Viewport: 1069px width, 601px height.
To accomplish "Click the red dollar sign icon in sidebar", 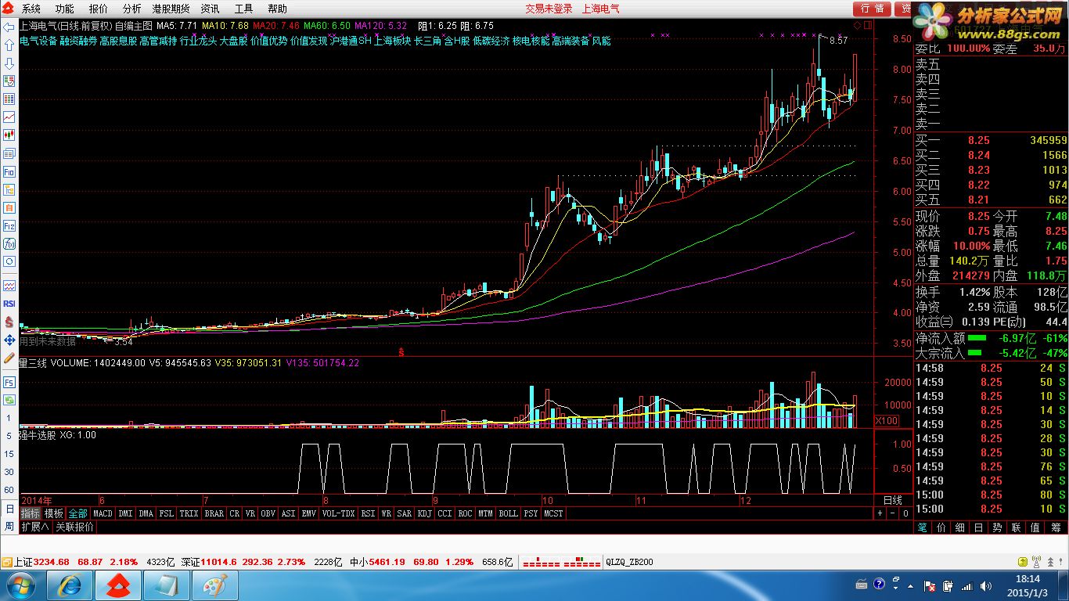I will 9,322.
